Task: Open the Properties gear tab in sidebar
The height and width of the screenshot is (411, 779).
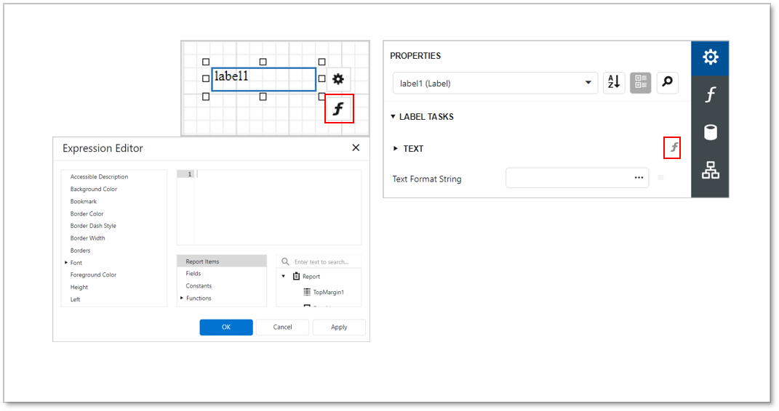Action: click(x=710, y=58)
